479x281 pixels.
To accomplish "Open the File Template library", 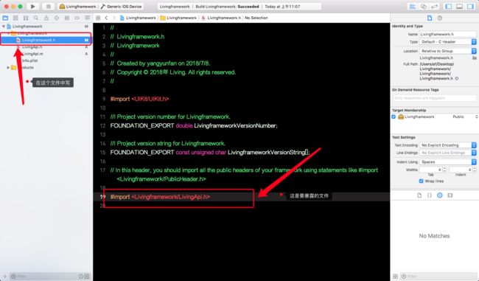I will [x=419, y=195].
